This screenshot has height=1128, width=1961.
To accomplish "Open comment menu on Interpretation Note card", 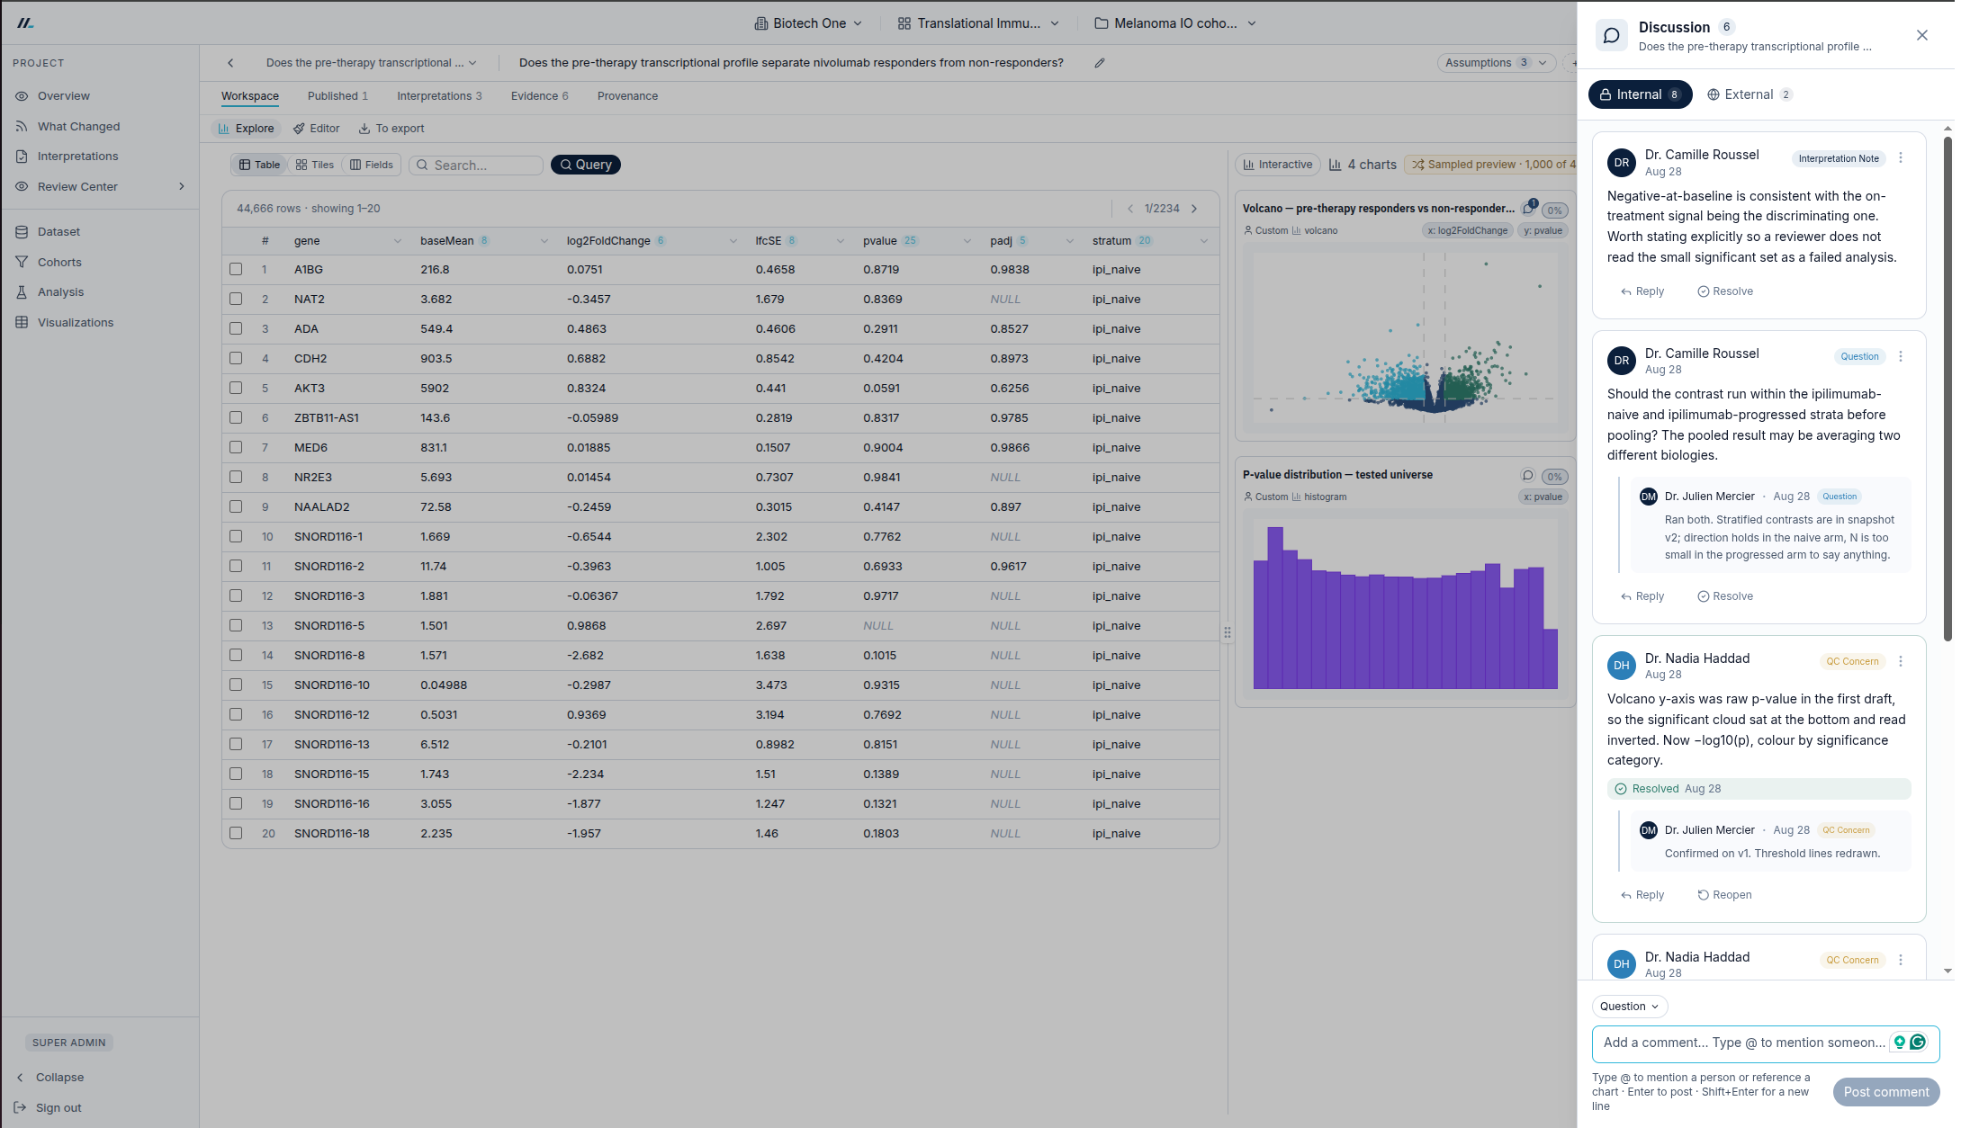I will pyautogui.click(x=1901, y=158).
